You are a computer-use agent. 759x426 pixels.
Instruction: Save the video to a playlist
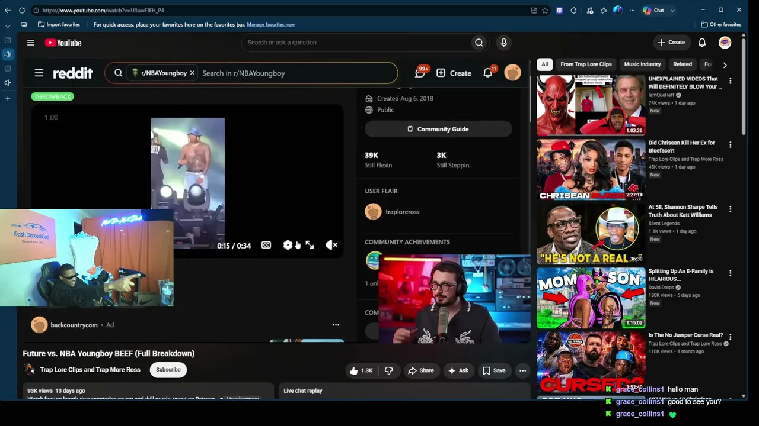point(494,370)
